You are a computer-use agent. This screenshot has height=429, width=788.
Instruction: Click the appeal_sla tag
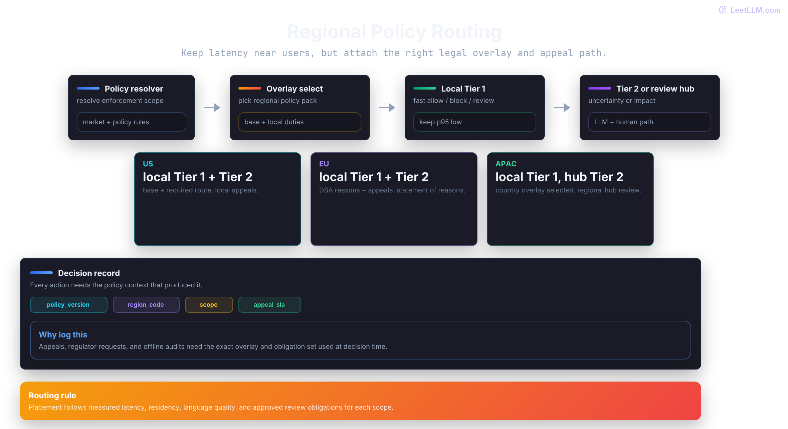point(269,305)
